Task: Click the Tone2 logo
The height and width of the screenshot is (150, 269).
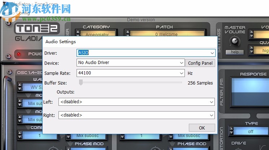Action: (x=37, y=28)
